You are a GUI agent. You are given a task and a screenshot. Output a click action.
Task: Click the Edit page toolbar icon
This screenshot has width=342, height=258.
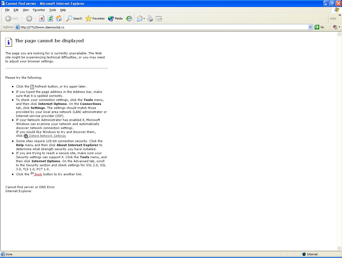(x=159, y=18)
